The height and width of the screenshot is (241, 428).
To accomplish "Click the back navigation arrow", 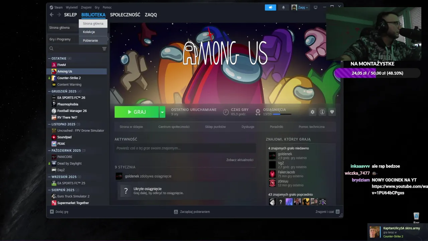I will click(x=51, y=15).
